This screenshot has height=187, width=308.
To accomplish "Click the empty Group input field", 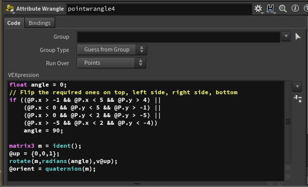I will [178, 37].
